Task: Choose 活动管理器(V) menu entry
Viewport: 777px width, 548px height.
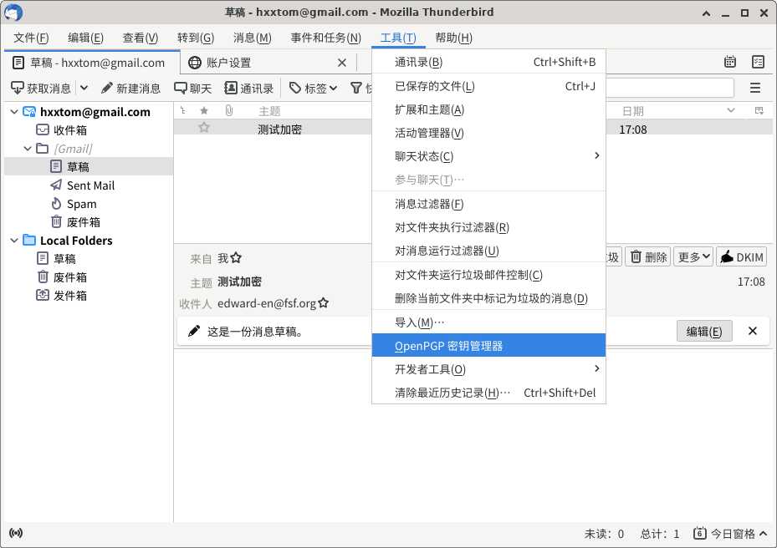Action: (488, 133)
